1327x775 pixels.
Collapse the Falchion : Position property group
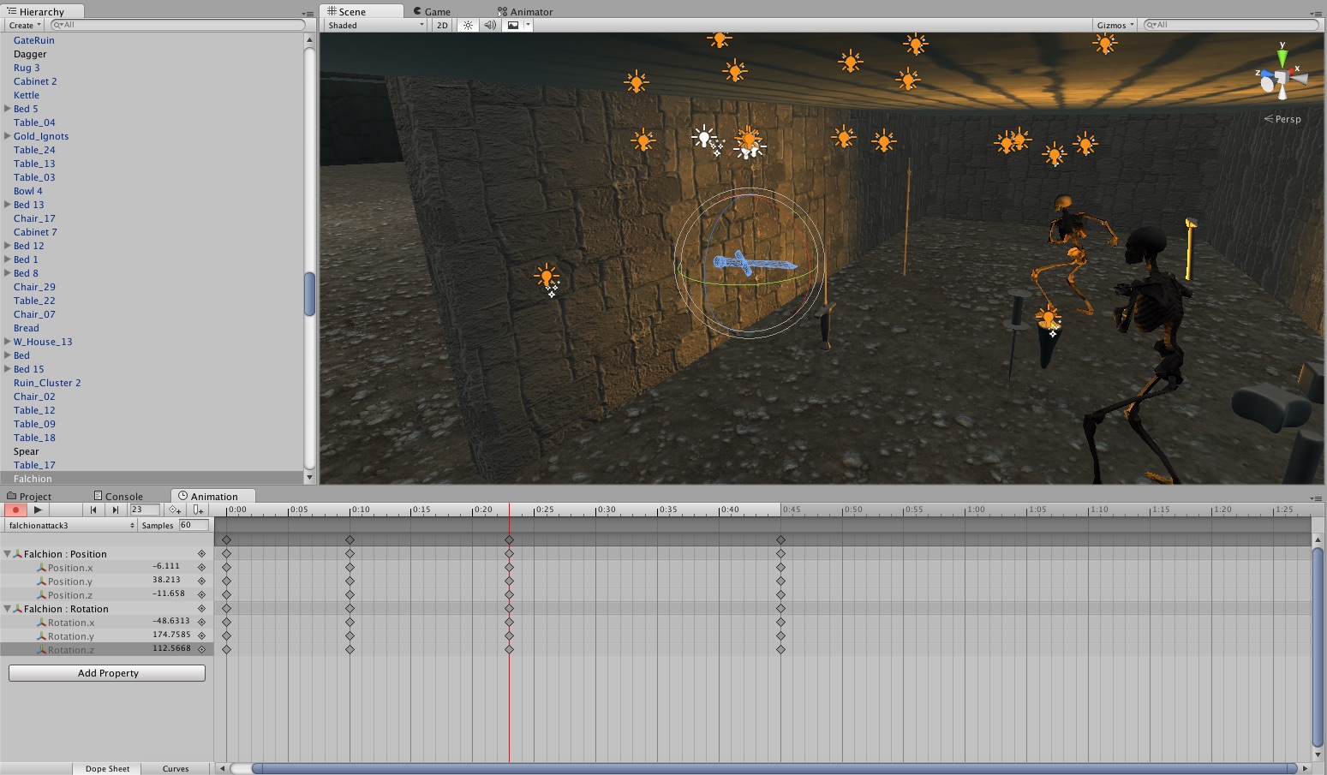(x=8, y=554)
